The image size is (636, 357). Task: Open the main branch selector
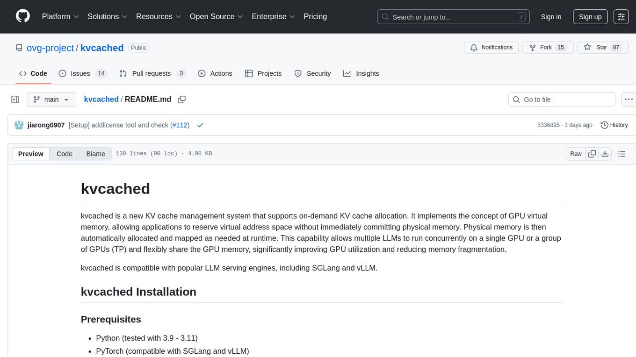[x=51, y=100]
